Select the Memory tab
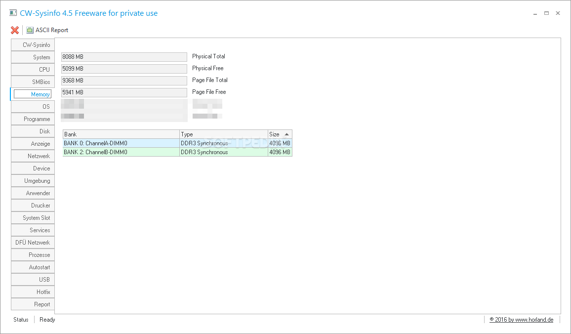This screenshot has width=571, height=334. coord(33,94)
